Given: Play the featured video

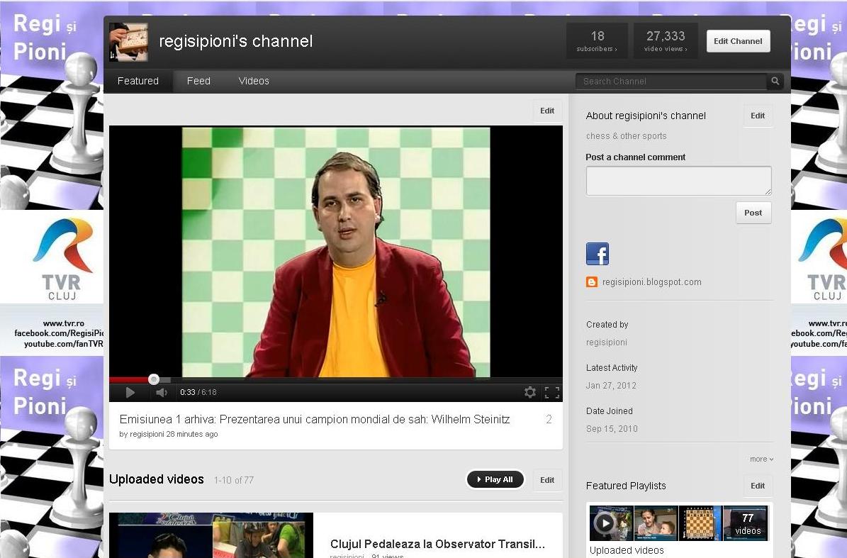Looking at the screenshot, I should [130, 392].
